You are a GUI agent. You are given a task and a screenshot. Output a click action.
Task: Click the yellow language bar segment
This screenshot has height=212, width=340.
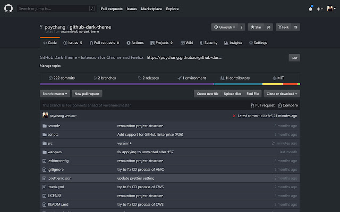pos(273,84)
